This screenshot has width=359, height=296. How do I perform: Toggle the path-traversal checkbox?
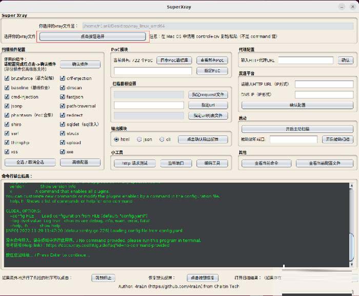point(63,106)
